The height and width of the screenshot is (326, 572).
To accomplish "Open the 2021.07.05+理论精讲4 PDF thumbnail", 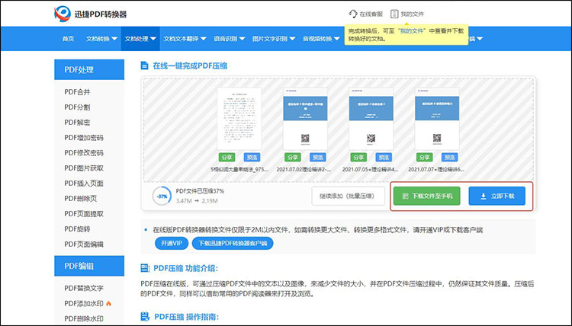I will coord(371,119).
